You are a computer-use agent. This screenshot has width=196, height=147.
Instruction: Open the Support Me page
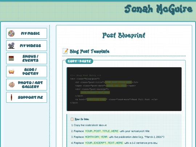[x=26, y=97]
